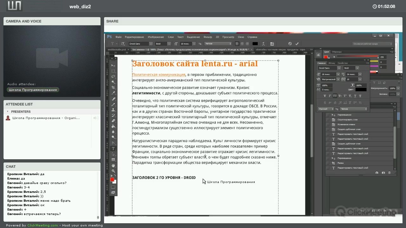Select the Magic Wand tool
Image resolution: width=406 pixels, height=228 pixels.
(x=113, y=82)
